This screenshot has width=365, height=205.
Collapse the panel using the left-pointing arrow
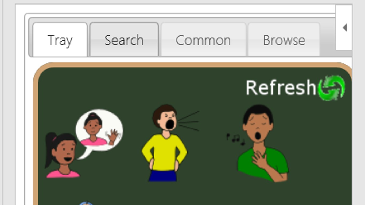tap(345, 27)
